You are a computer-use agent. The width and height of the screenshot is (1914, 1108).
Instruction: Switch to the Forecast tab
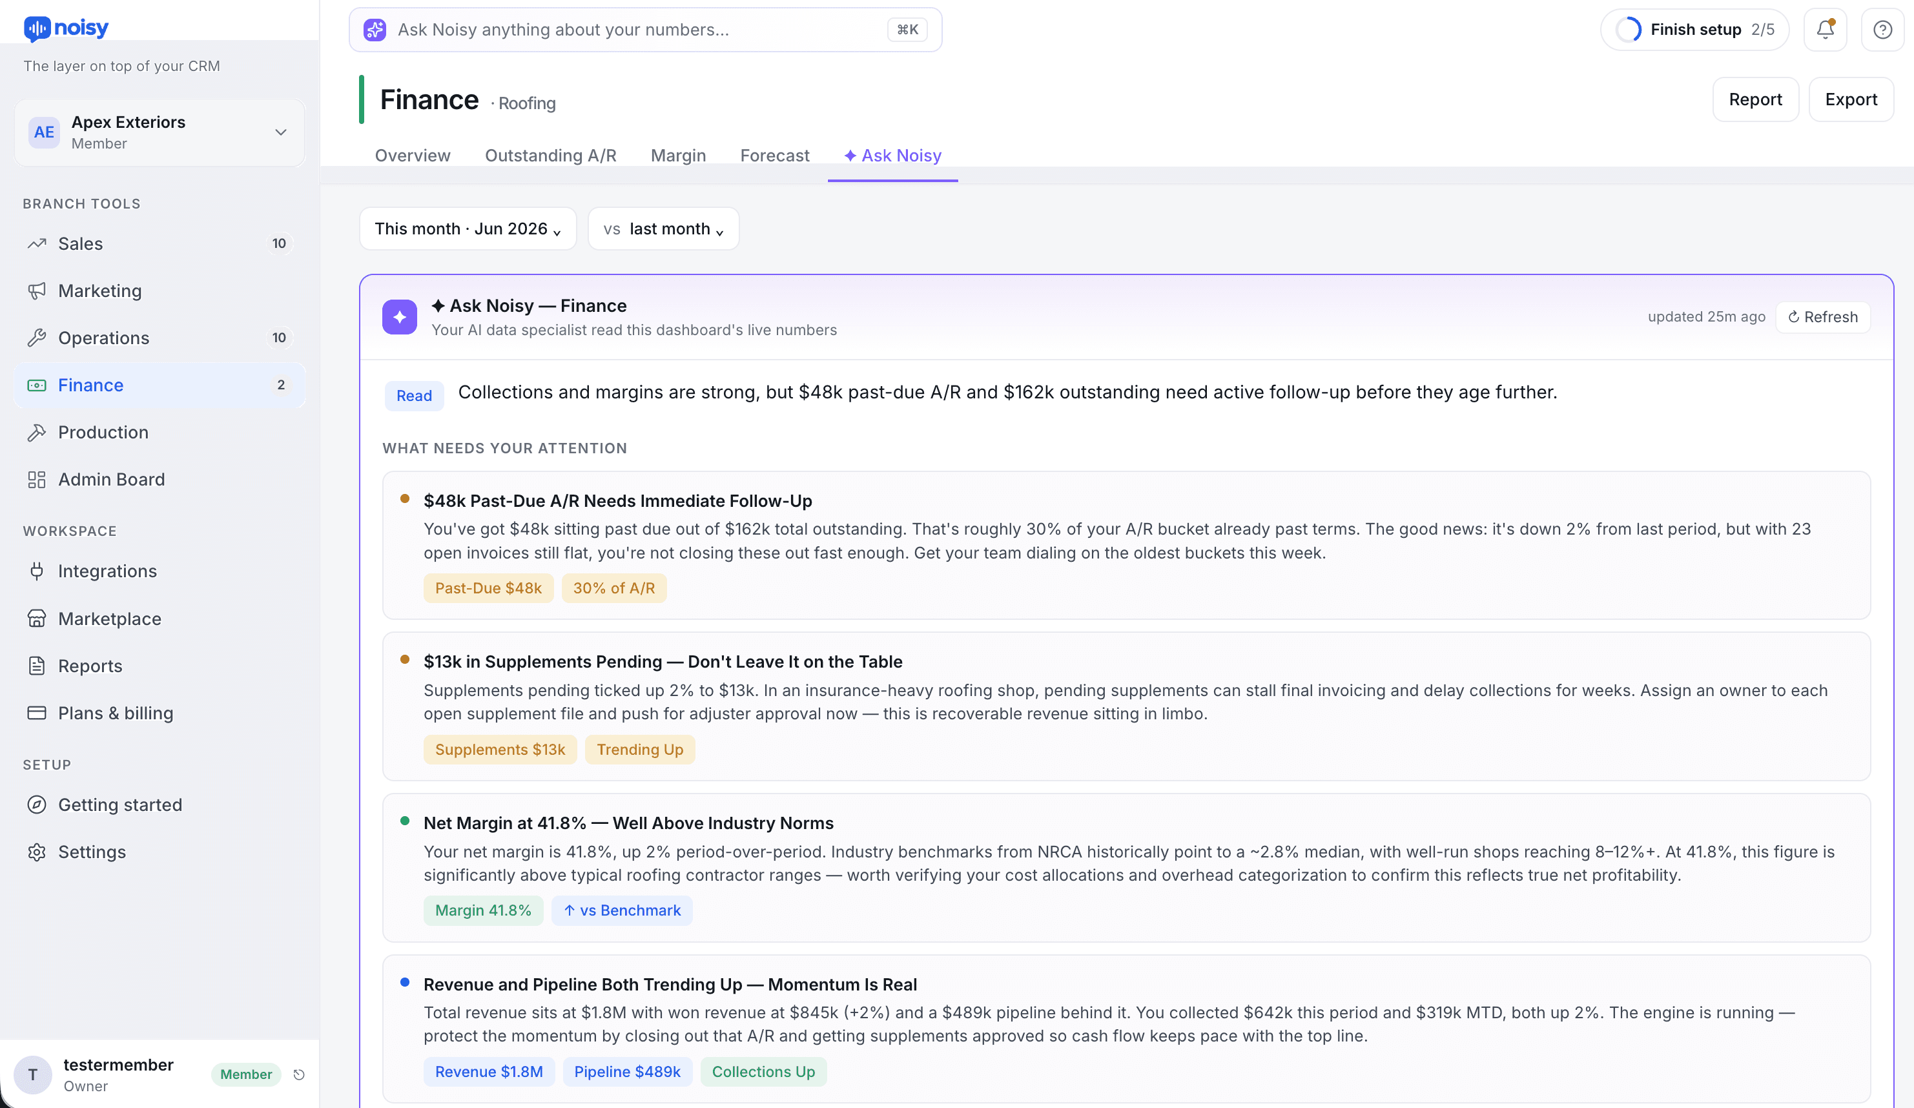click(x=775, y=156)
